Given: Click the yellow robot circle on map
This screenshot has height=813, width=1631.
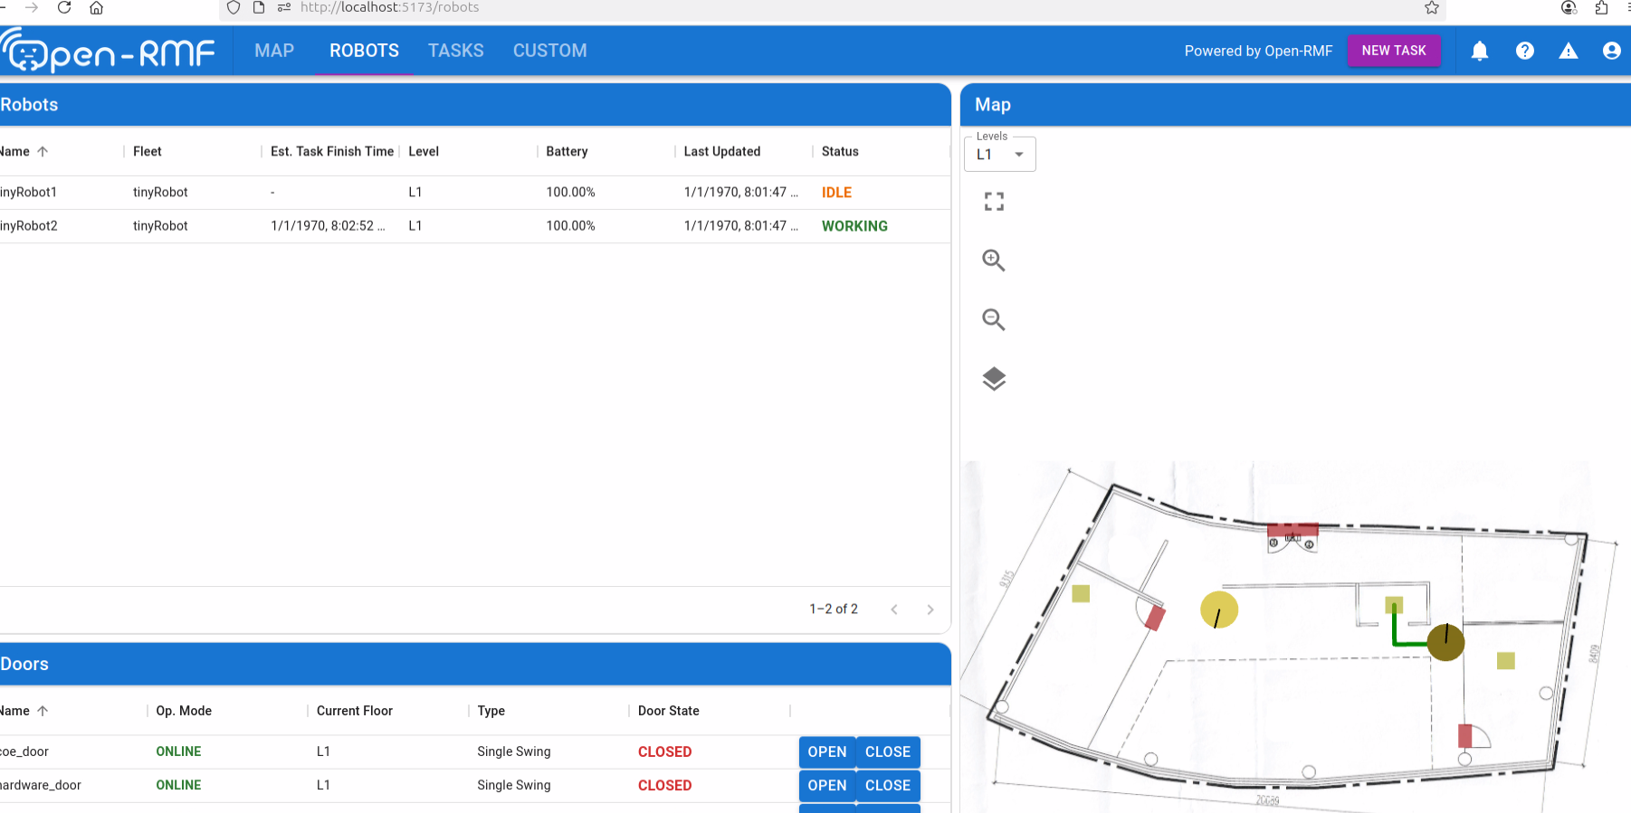Looking at the screenshot, I should pos(1218,610).
